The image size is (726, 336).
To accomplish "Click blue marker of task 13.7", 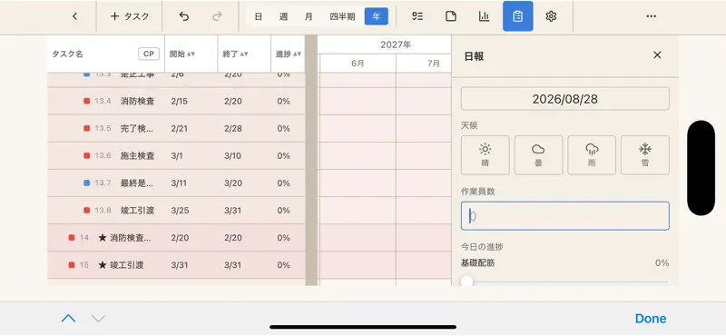I will (86, 183).
